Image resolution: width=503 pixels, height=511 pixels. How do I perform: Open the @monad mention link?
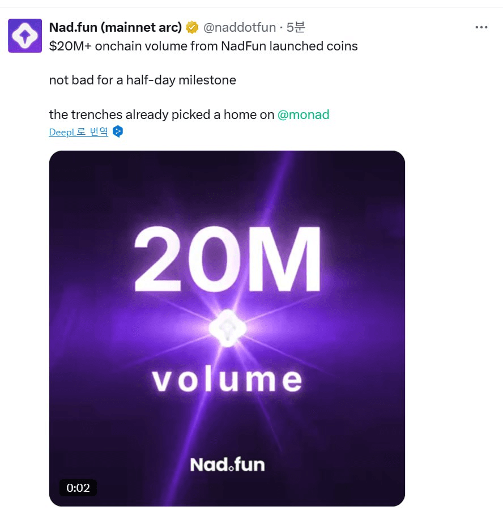(303, 114)
